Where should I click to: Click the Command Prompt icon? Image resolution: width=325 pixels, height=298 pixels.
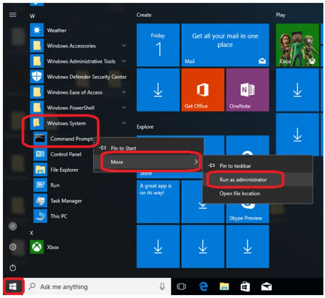pos(40,138)
